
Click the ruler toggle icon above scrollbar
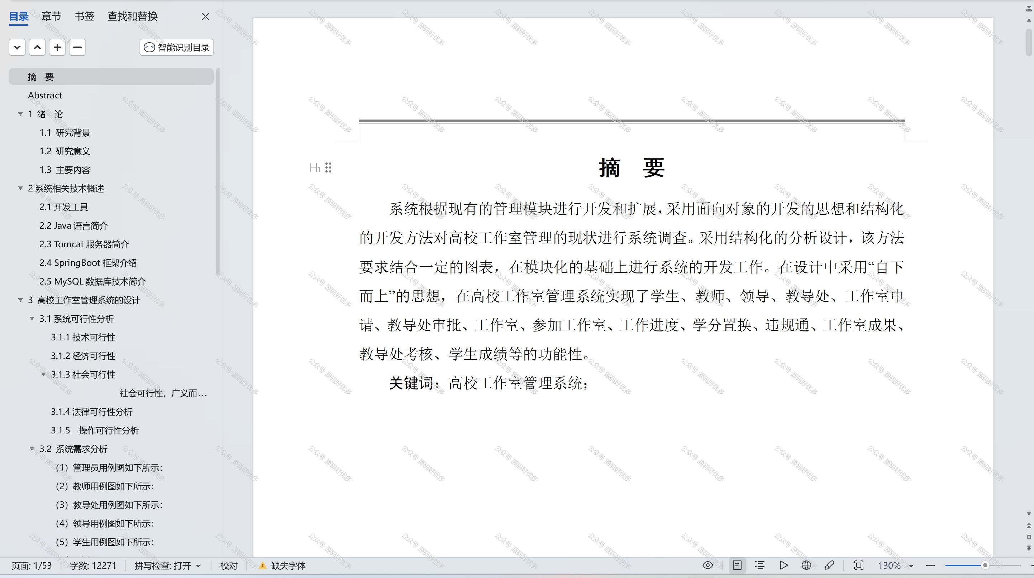(1029, 9)
